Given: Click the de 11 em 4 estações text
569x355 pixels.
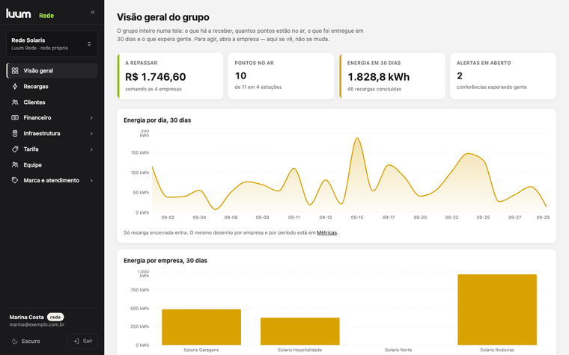Looking at the screenshot, I should (258, 87).
